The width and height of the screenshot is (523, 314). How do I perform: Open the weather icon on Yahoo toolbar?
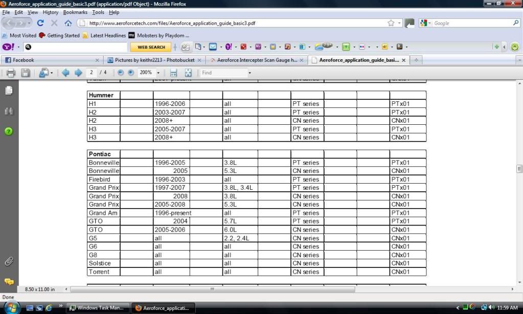click(323, 47)
